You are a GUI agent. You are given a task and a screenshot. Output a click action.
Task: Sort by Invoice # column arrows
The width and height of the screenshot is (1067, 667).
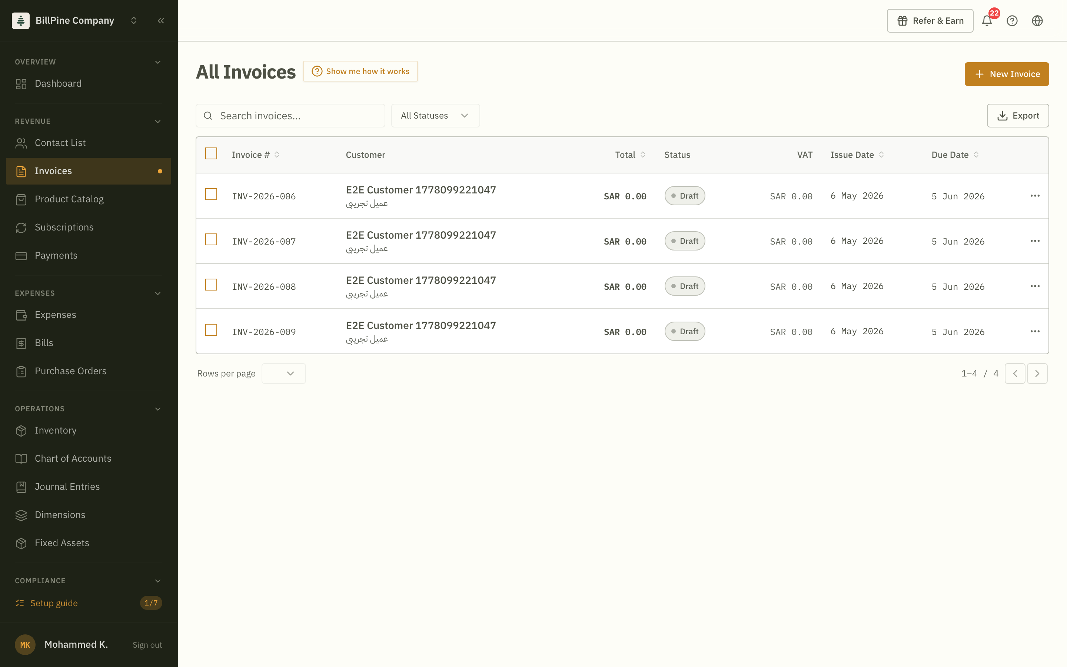tap(277, 155)
